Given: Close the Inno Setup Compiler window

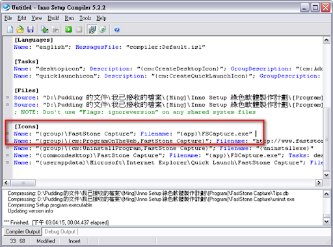Looking at the screenshot, I should [326, 8].
